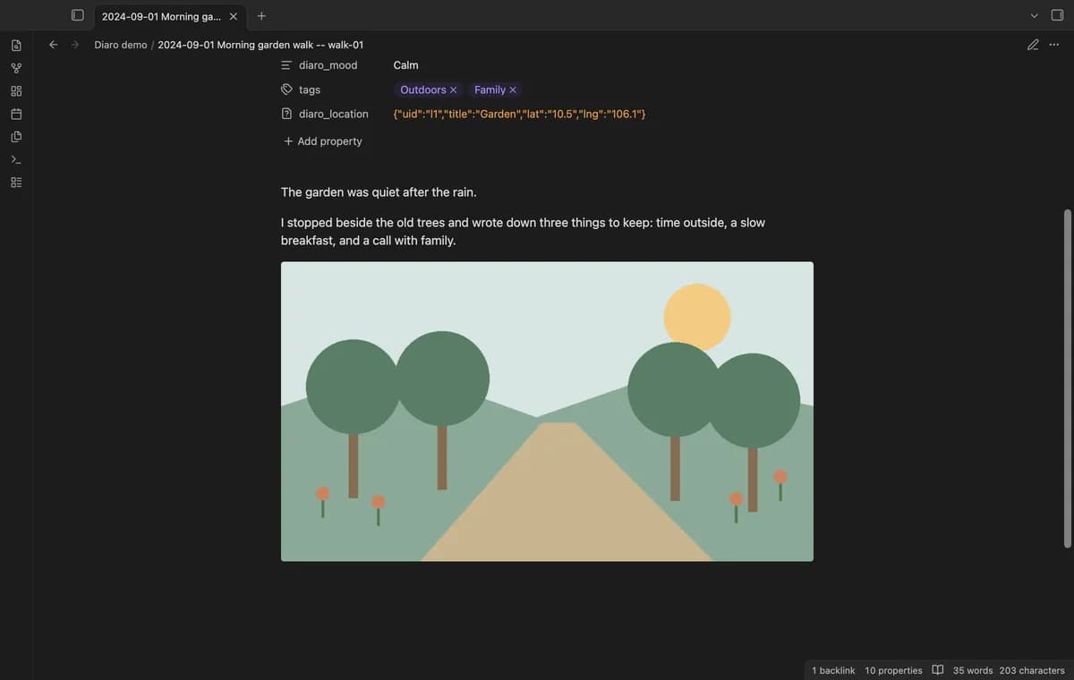Click the tags property tag icon
This screenshot has height=680, width=1074.
[286, 89]
